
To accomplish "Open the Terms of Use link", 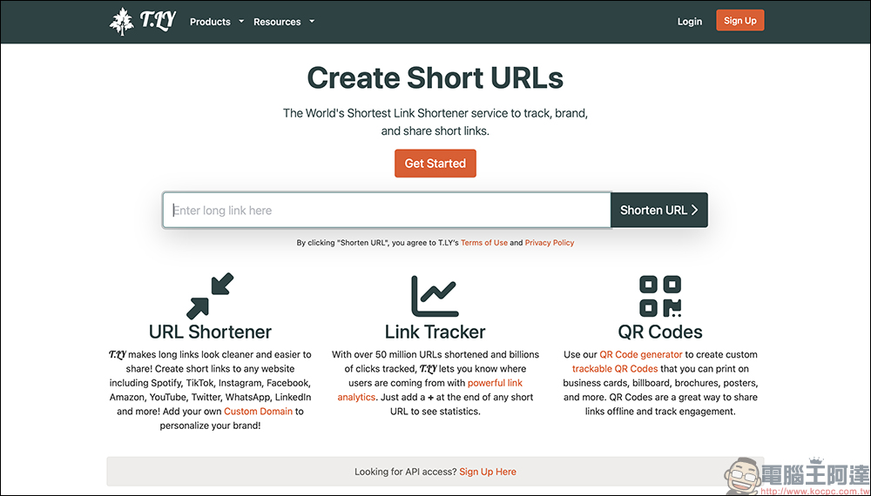I will pyautogui.click(x=483, y=243).
